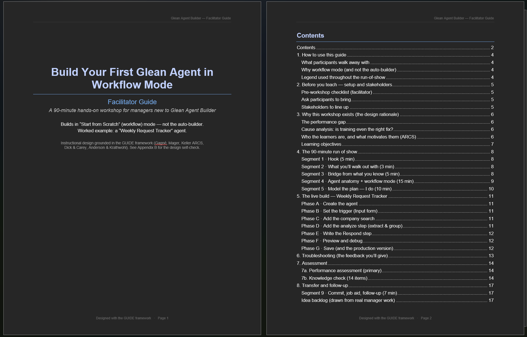This screenshot has height=337, width=527.
Task: Click the italic '90-minute hands-on workshop' tagline
Action: pyautogui.click(x=132, y=110)
